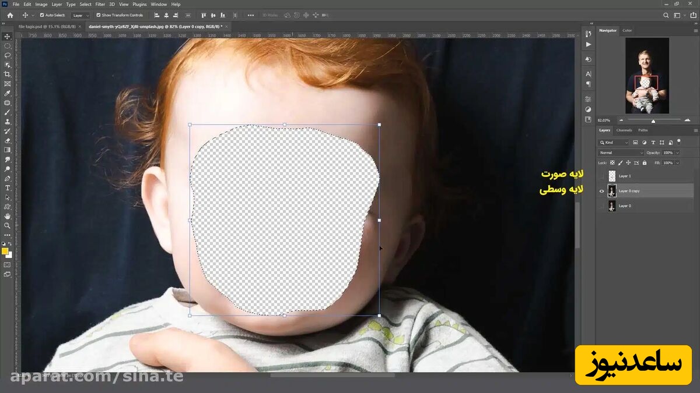The width and height of the screenshot is (700, 393).
Task: Uncheck Show Transform Controls
Action: 98,15
